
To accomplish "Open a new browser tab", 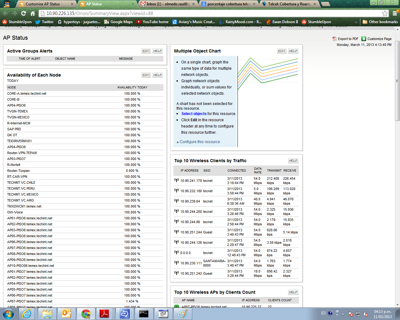I will click(x=325, y=4).
